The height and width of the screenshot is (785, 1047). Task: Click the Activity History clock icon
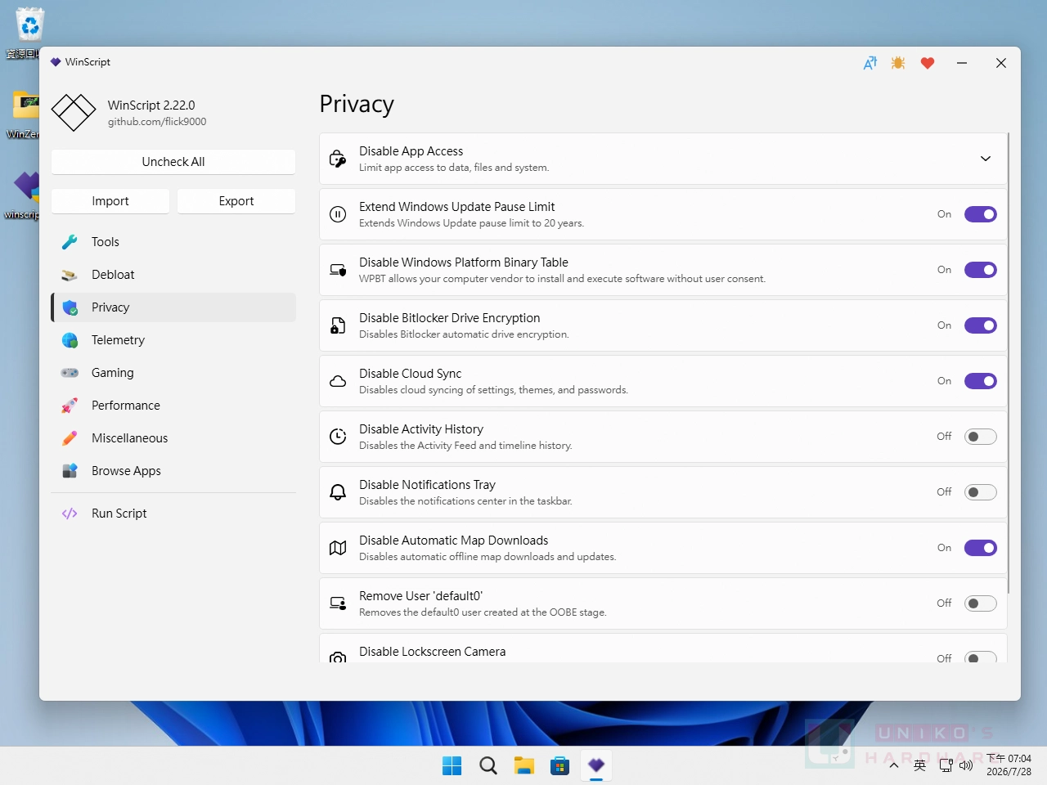click(338, 437)
